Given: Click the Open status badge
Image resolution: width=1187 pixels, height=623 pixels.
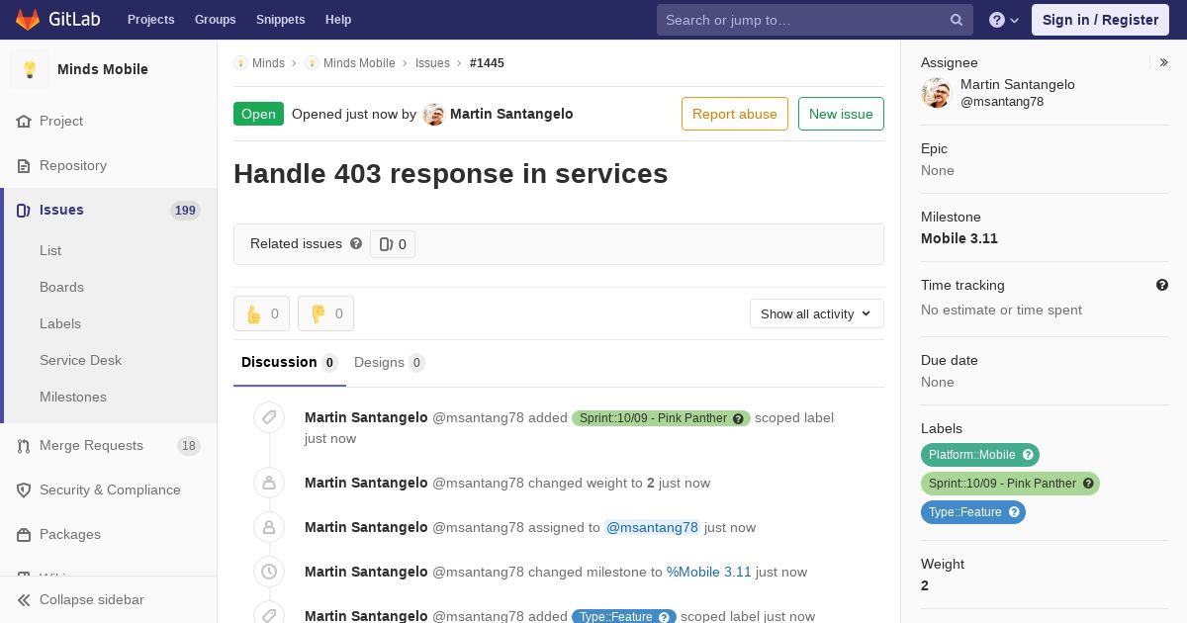Looking at the screenshot, I should [x=258, y=114].
